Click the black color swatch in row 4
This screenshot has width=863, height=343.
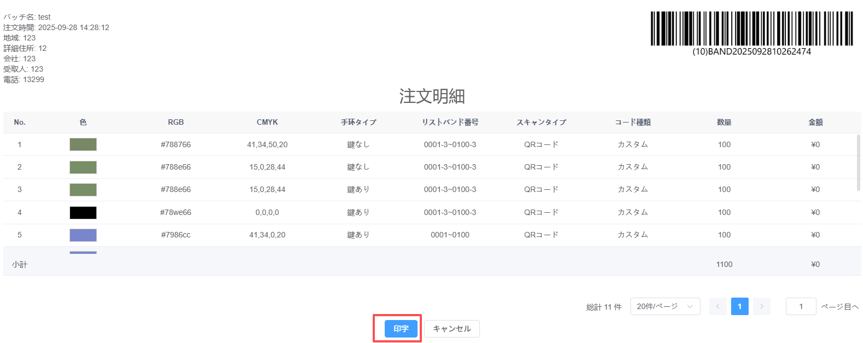[83, 213]
